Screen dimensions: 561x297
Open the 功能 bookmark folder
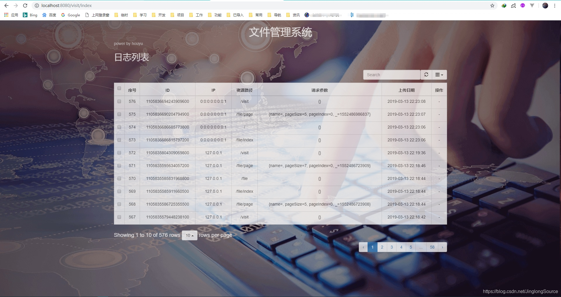215,15
